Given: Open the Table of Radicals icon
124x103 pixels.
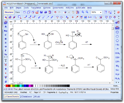Looking at the screenshot, I should (117, 28).
